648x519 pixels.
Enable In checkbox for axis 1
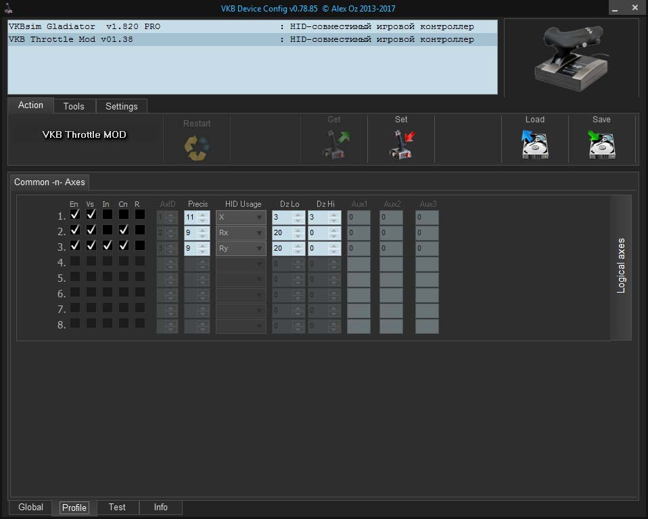[x=108, y=214]
